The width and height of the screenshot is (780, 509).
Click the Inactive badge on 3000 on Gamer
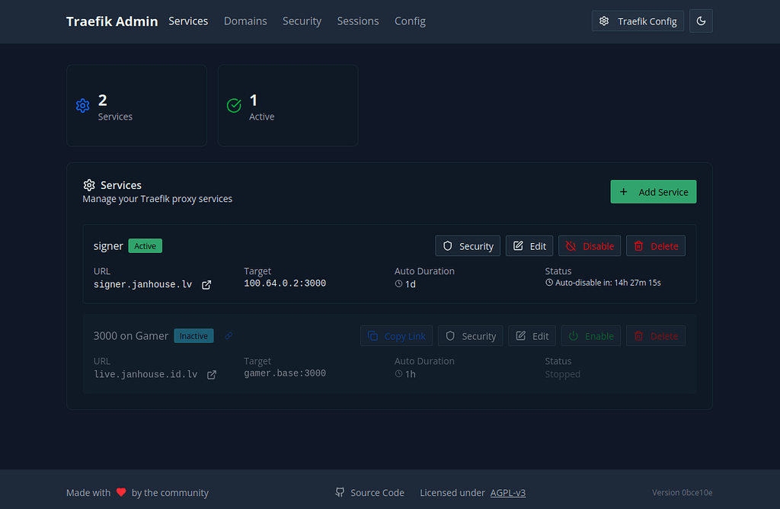click(x=193, y=336)
